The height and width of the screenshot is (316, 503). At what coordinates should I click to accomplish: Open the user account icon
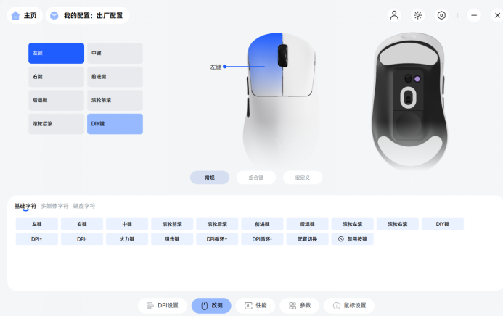click(394, 15)
